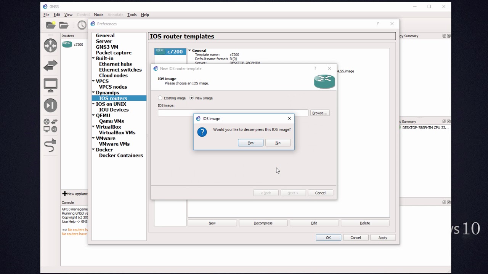Collapse the Built-in tree group

point(93,58)
